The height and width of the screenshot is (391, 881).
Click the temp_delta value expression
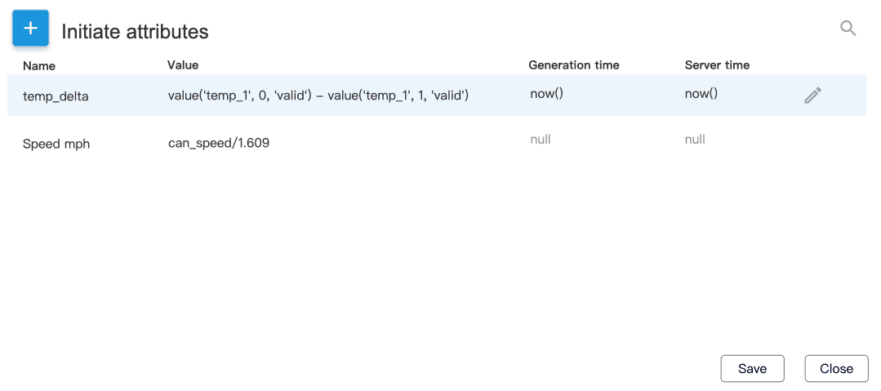tap(318, 96)
